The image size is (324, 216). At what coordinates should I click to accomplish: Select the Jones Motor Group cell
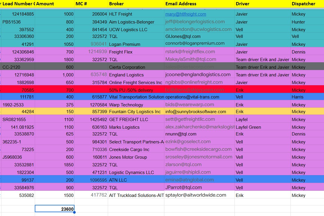[x=136, y=157]
